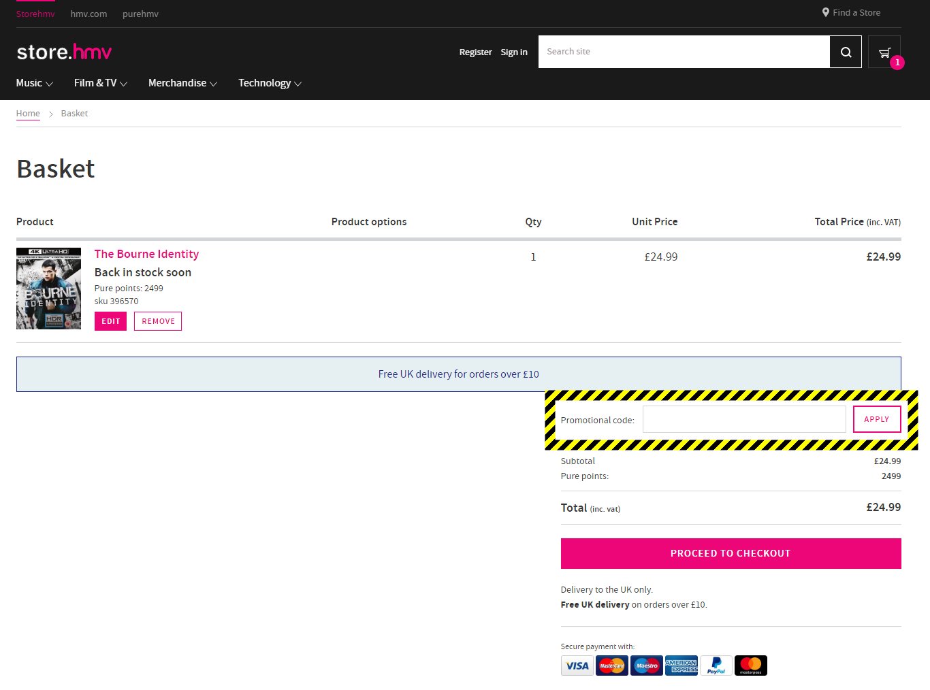Viewport: 930px width, 690px height.
Task: Select the quantity value 1
Action: pos(533,257)
